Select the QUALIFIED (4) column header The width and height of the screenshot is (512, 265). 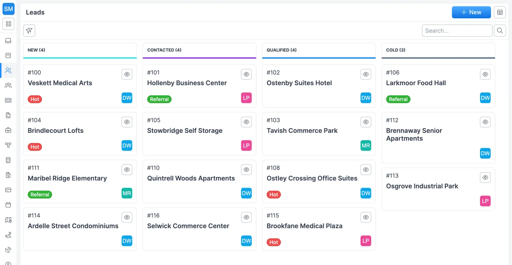319,50
